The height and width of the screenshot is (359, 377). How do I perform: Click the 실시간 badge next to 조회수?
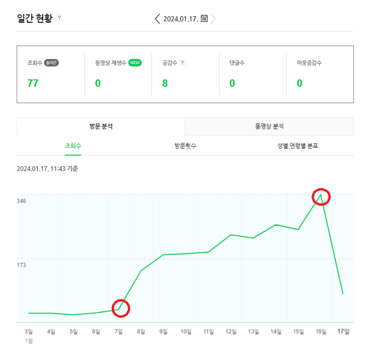[51, 63]
